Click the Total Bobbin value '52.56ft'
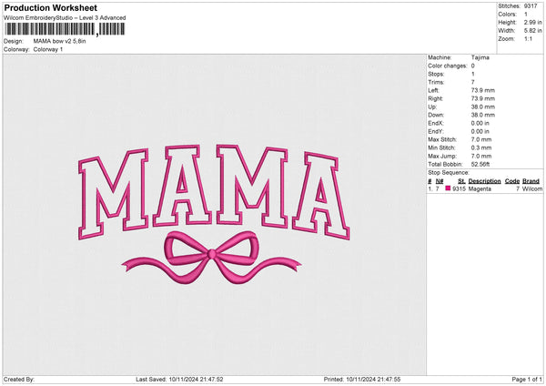 [x=480, y=165]
